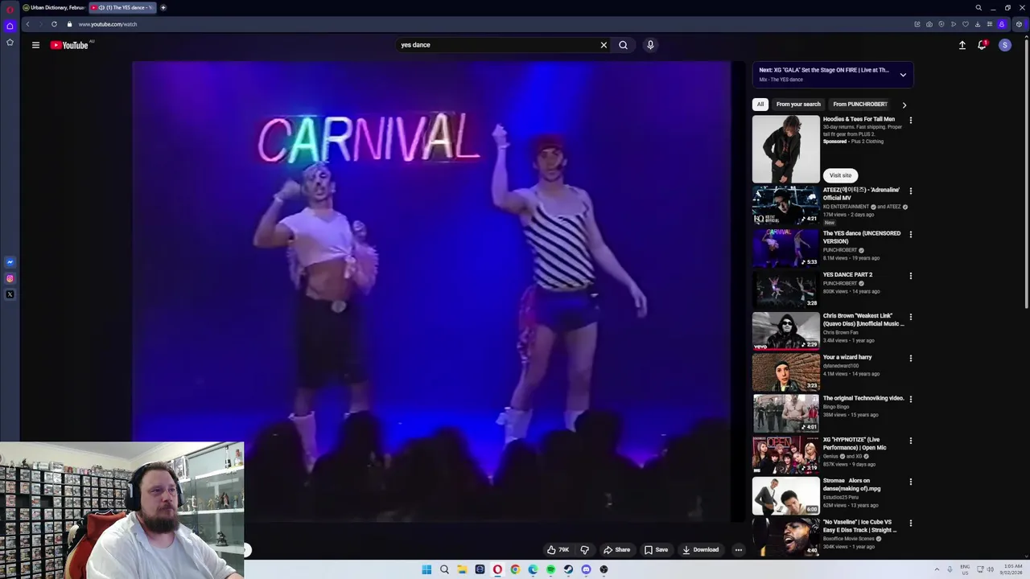Clear the search box with the X

click(604, 45)
